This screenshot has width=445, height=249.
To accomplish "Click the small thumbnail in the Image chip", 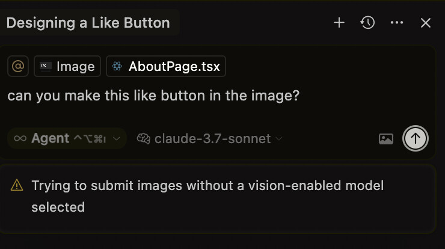I will tap(46, 66).
